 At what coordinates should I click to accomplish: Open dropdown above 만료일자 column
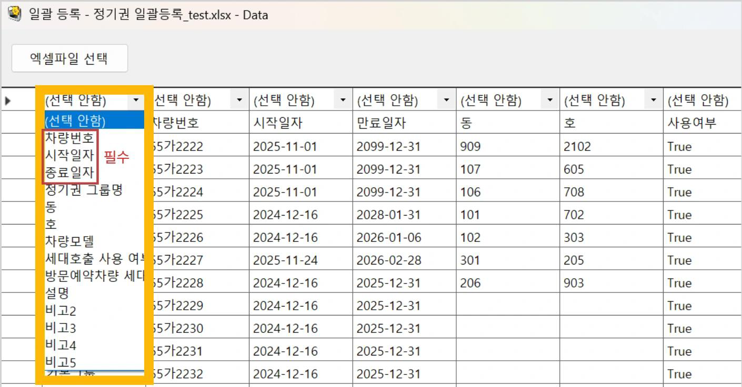tap(446, 100)
